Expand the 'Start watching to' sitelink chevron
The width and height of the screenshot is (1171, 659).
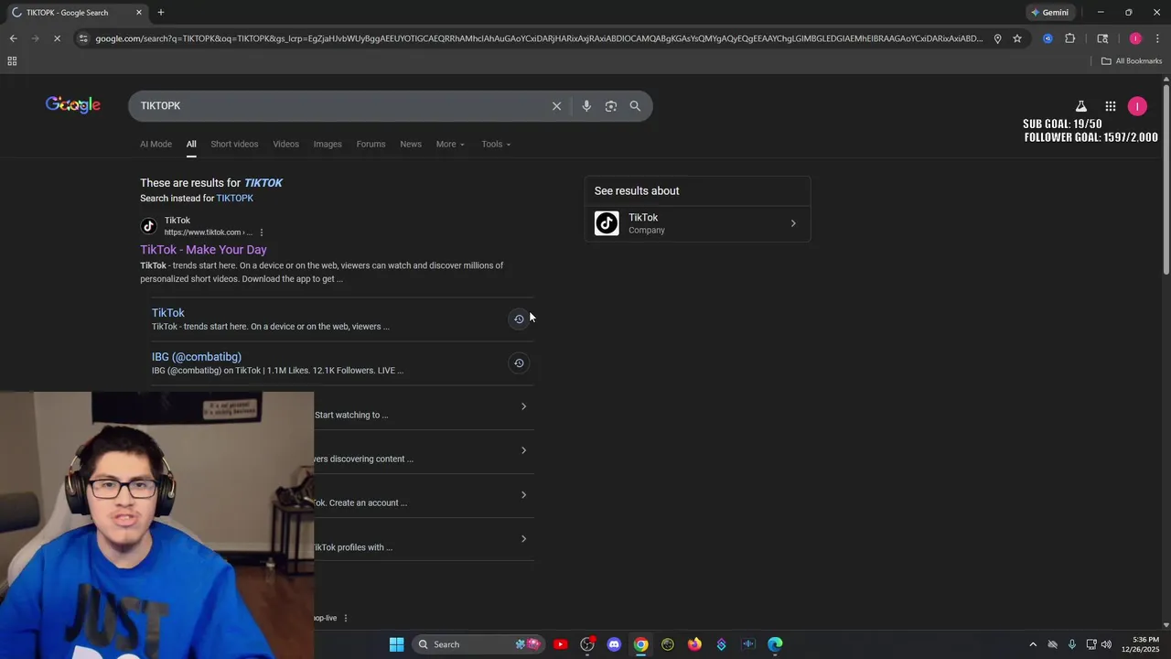[523, 406]
